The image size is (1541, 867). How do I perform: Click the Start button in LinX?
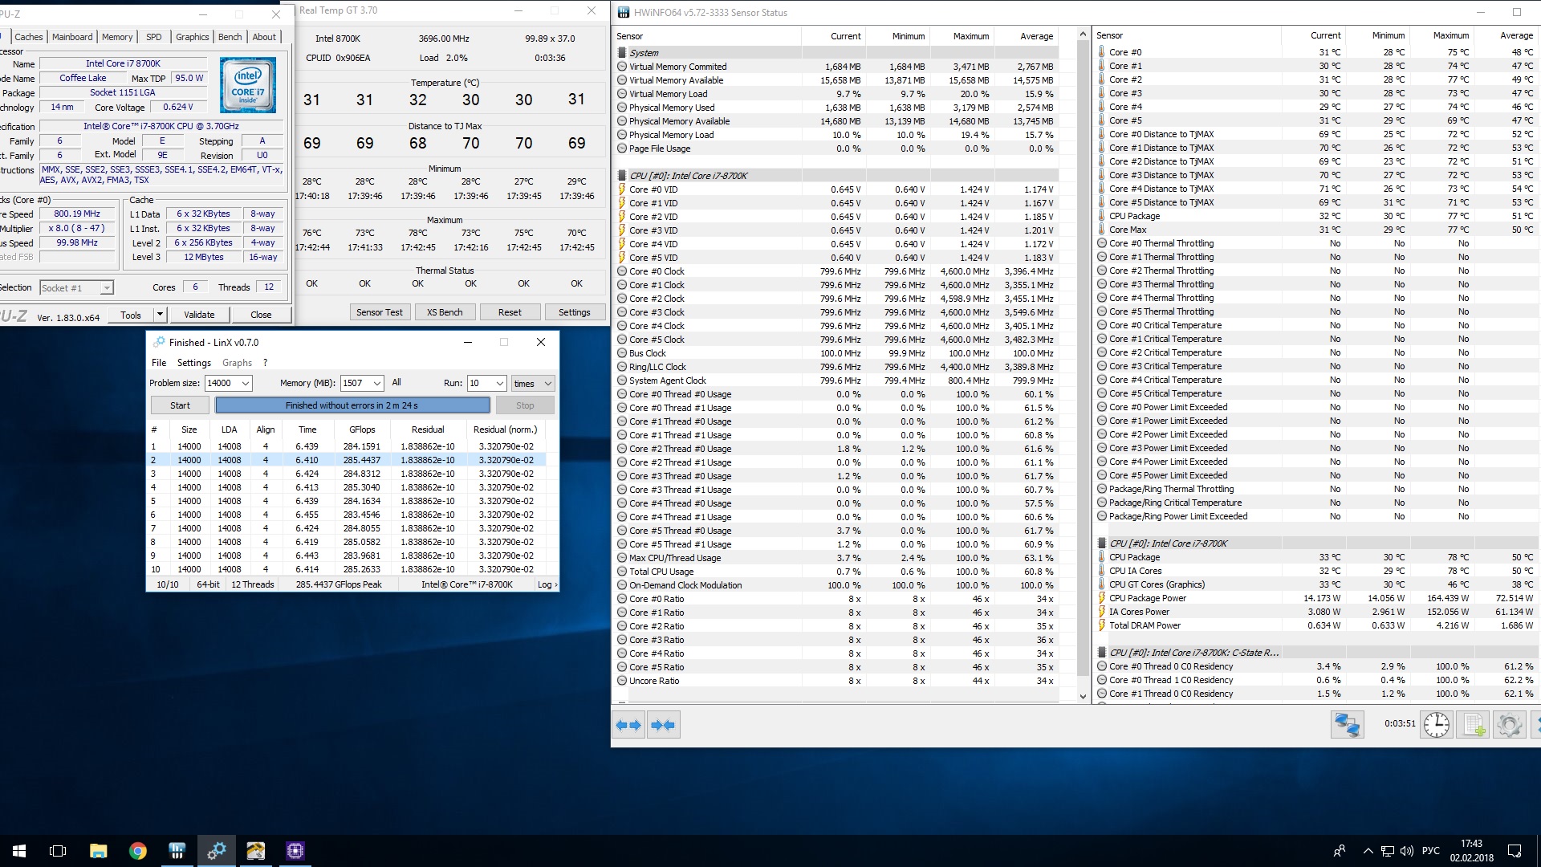coord(180,405)
